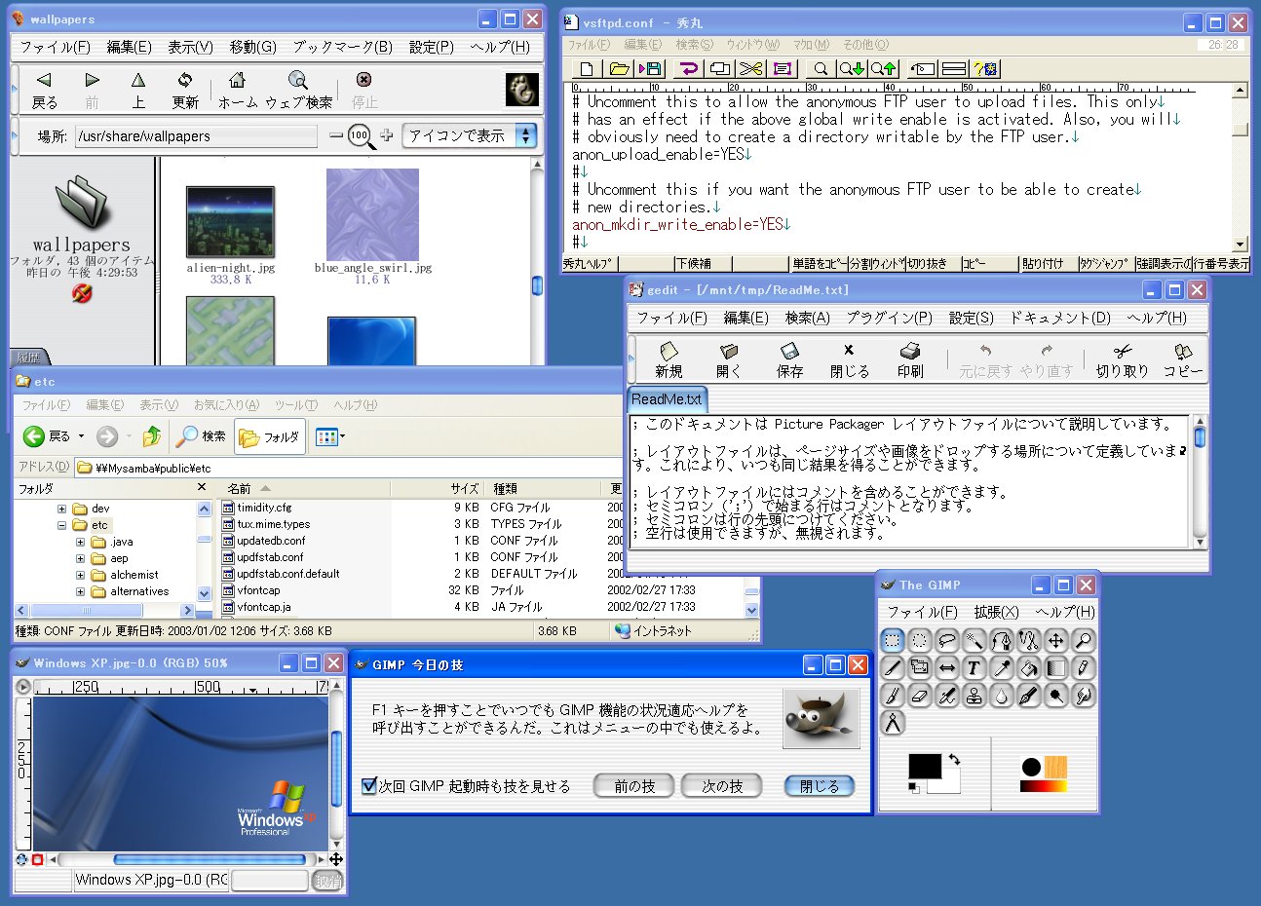Choose the Text tool in GIMP toolbox
The height and width of the screenshot is (906, 1261).
point(974,667)
